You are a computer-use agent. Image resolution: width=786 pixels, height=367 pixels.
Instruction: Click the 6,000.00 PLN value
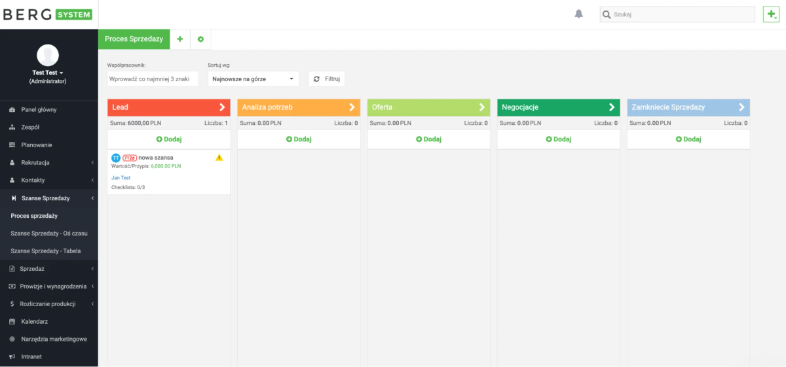click(166, 166)
